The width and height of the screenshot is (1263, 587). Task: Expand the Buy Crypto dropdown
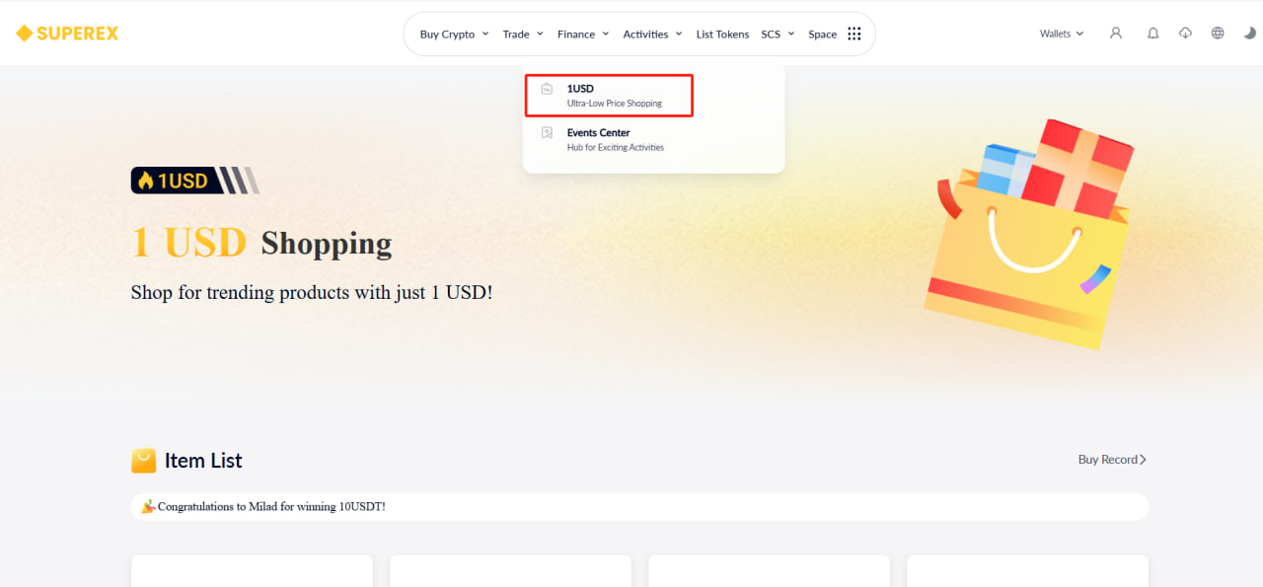(x=454, y=35)
